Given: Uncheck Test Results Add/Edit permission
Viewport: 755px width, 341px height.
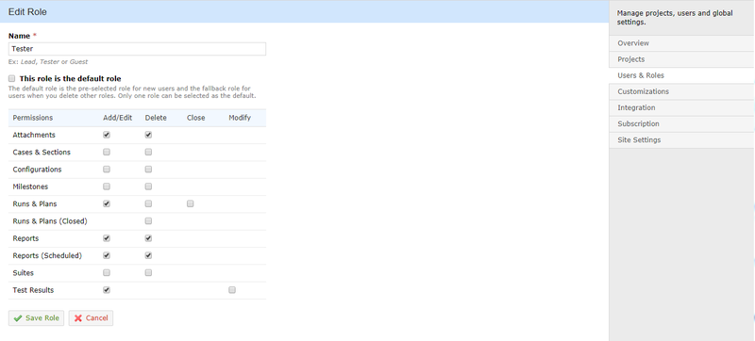Looking at the screenshot, I should click(107, 290).
